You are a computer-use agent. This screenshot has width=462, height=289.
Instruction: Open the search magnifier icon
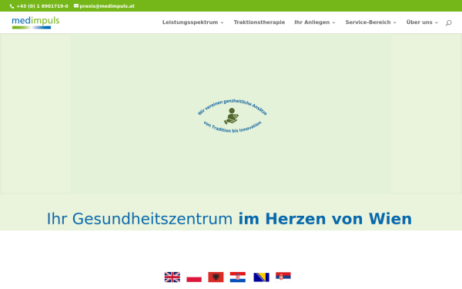(448, 22)
